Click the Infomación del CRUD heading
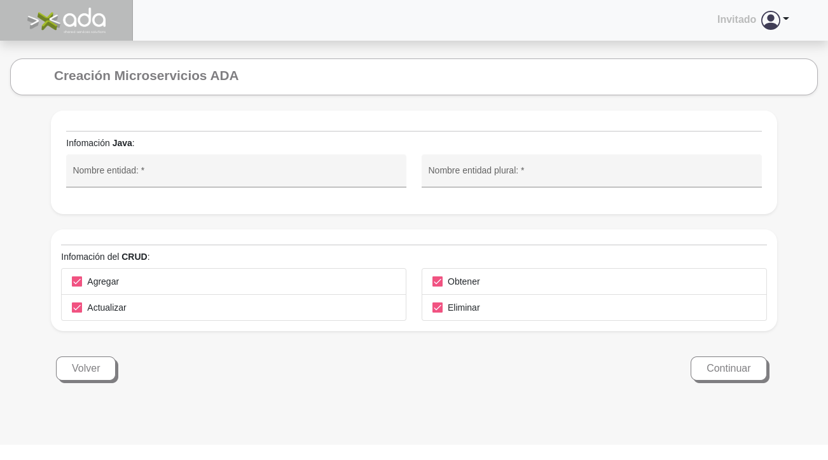828x460 pixels. tap(106, 257)
